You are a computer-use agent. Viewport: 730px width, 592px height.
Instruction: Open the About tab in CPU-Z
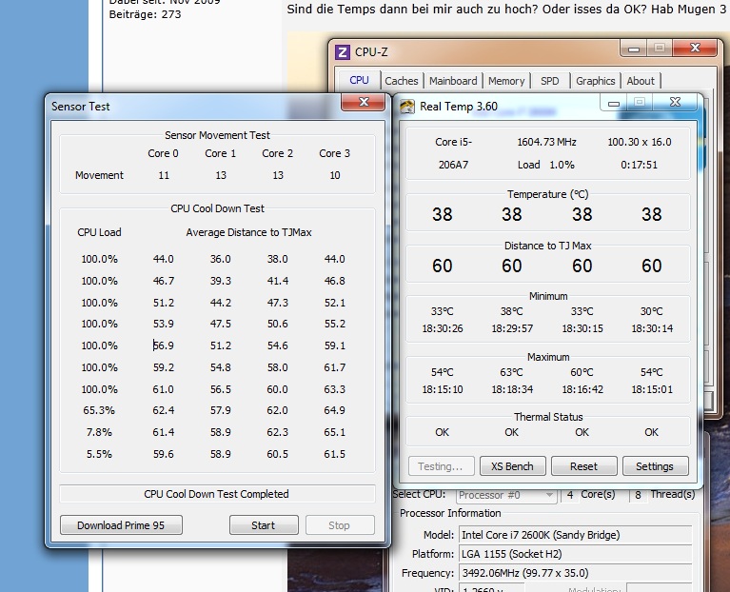point(641,81)
